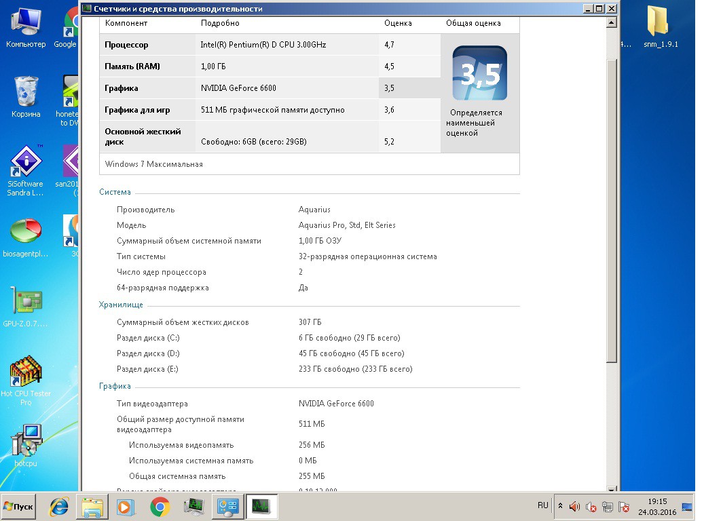This screenshot has height=521, width=704.
Task: Click the 256 МБ video memory value
Action: tap(312, 445)
